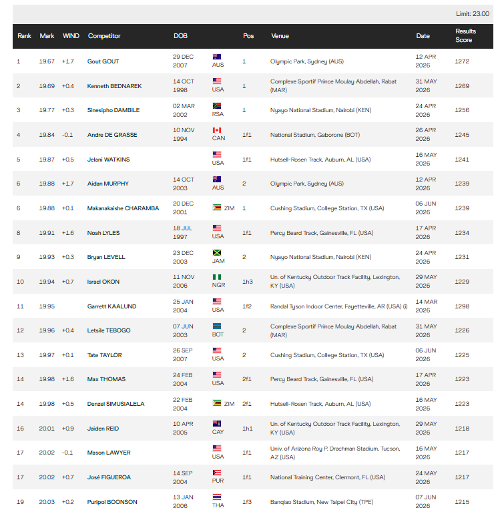
Task: Click the Zimbabwe flag for Makanakaishe CHARAMBA
Action: (216, 208)
